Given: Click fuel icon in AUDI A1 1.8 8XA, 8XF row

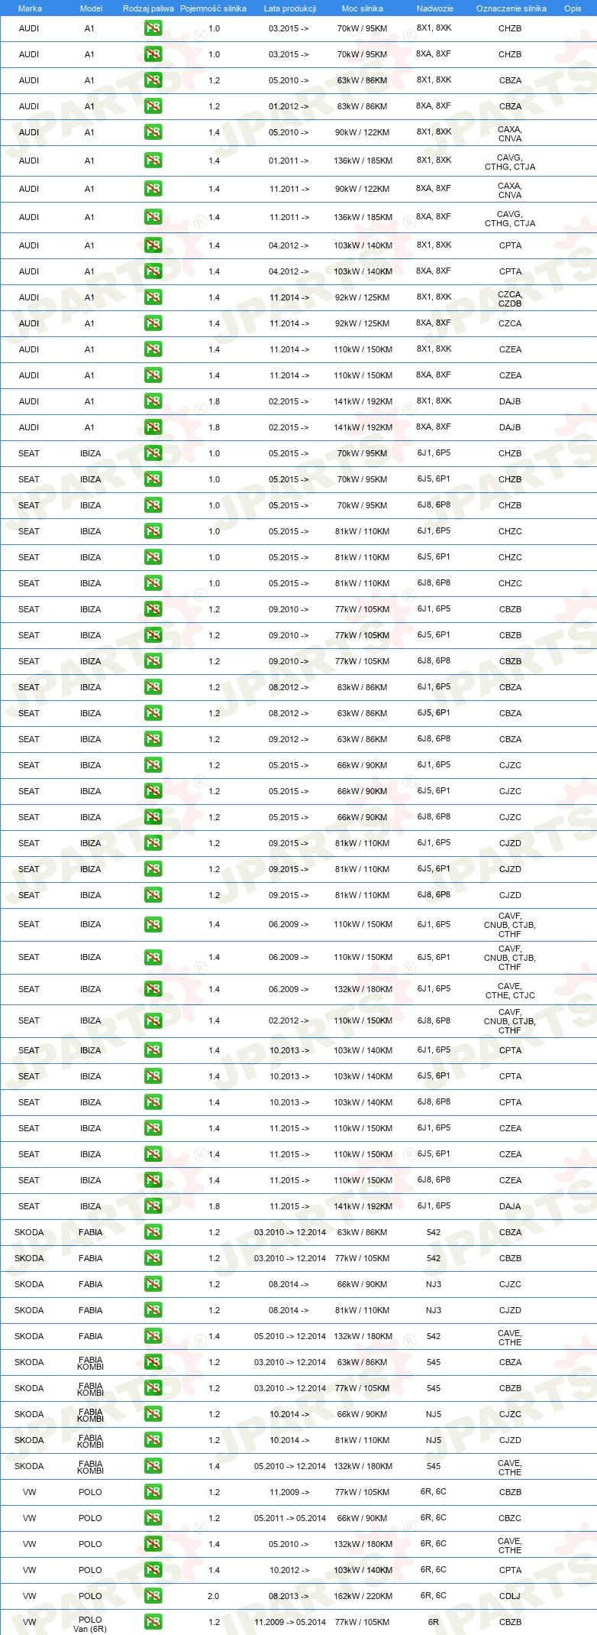Looking at the screenshot, I should tap(153, 427).
